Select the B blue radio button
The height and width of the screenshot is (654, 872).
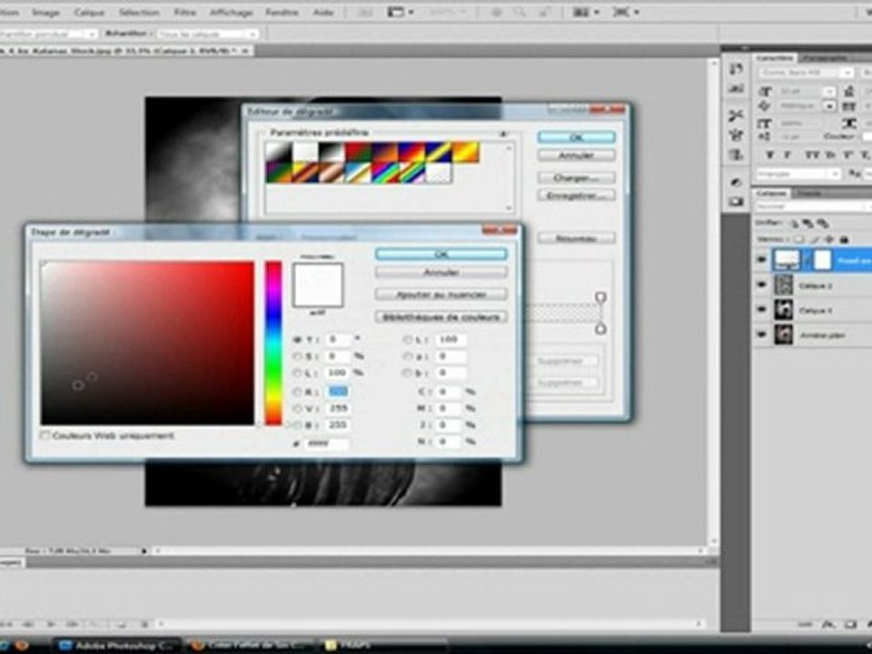tap(297, 425)
